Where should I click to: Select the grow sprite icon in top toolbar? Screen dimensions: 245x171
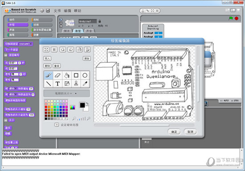coord(152,11)
